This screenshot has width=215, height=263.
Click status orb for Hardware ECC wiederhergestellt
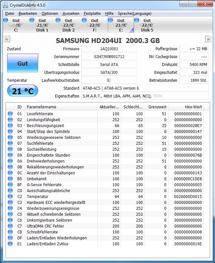10,202
